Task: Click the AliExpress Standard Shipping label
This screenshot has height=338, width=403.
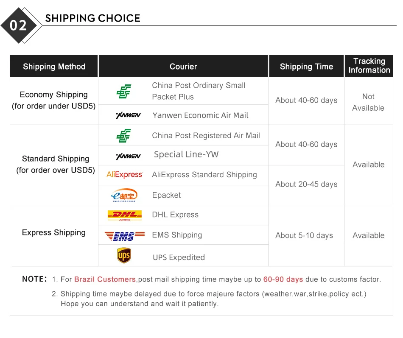Action: pos(204,175)
